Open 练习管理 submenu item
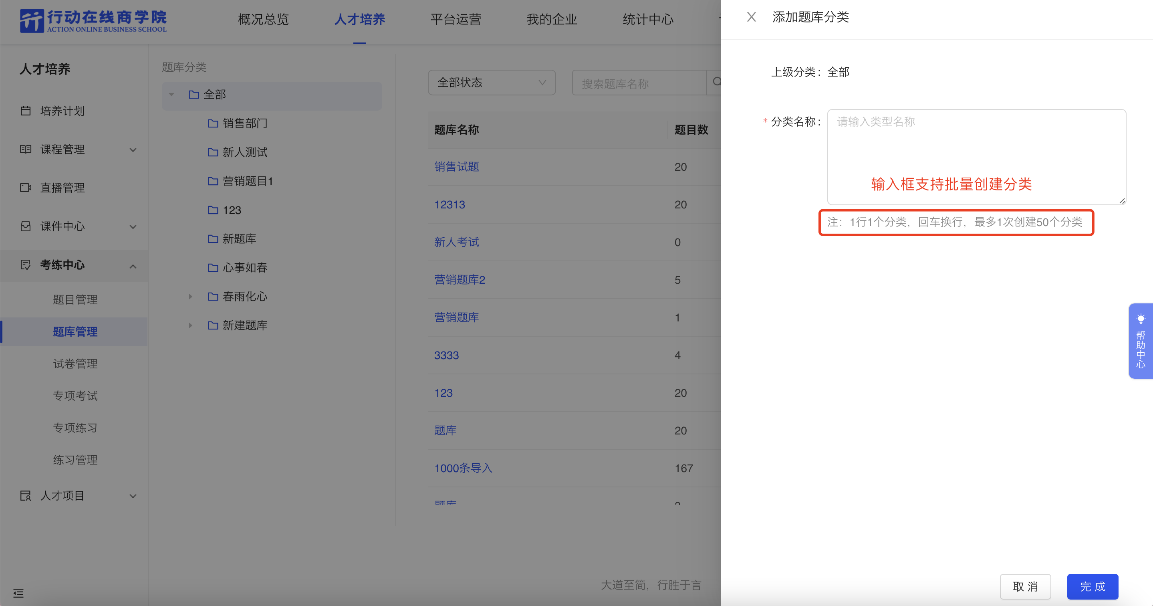1153x606 pixels. [75, 460]
